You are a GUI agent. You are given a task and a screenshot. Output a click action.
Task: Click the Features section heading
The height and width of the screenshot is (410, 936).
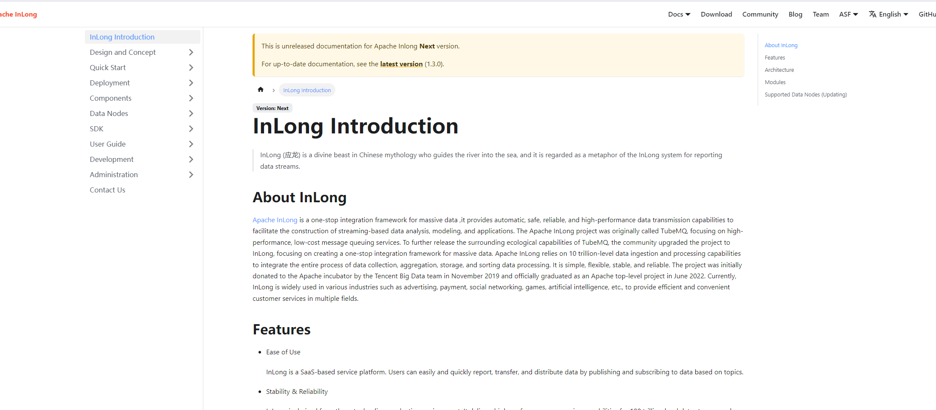(x=281, y=329)
